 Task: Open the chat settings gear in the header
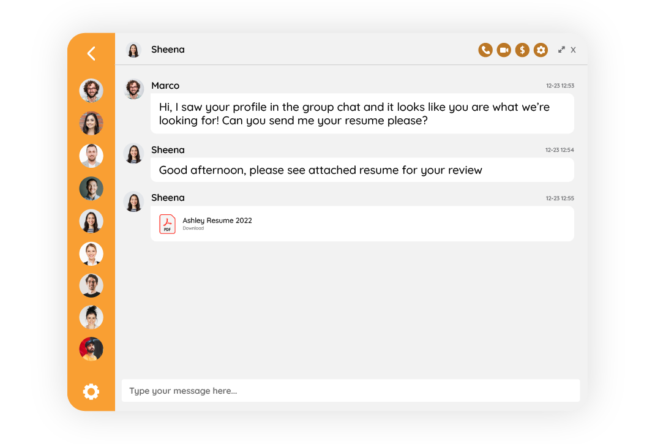tap(541, 50)
